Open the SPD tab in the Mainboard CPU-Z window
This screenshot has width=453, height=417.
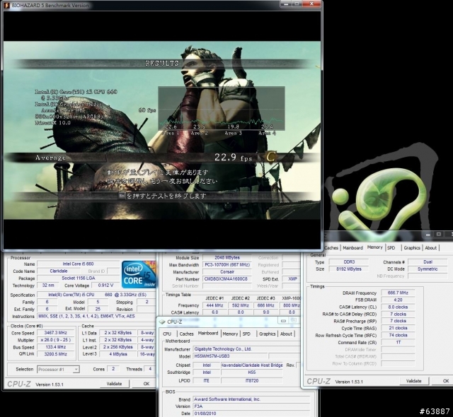(x=246, y=334)
